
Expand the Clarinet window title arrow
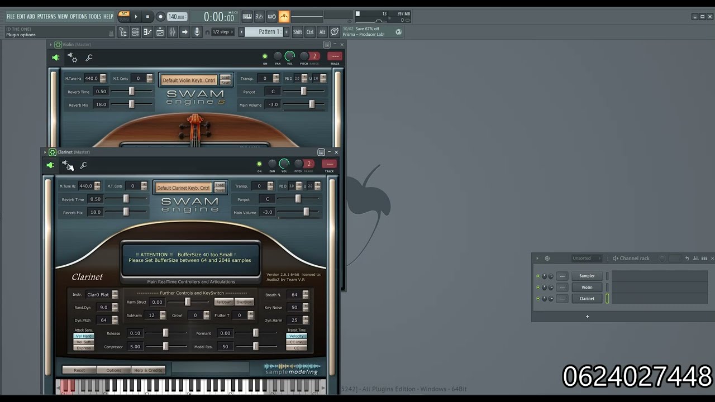tap(45, 152)
